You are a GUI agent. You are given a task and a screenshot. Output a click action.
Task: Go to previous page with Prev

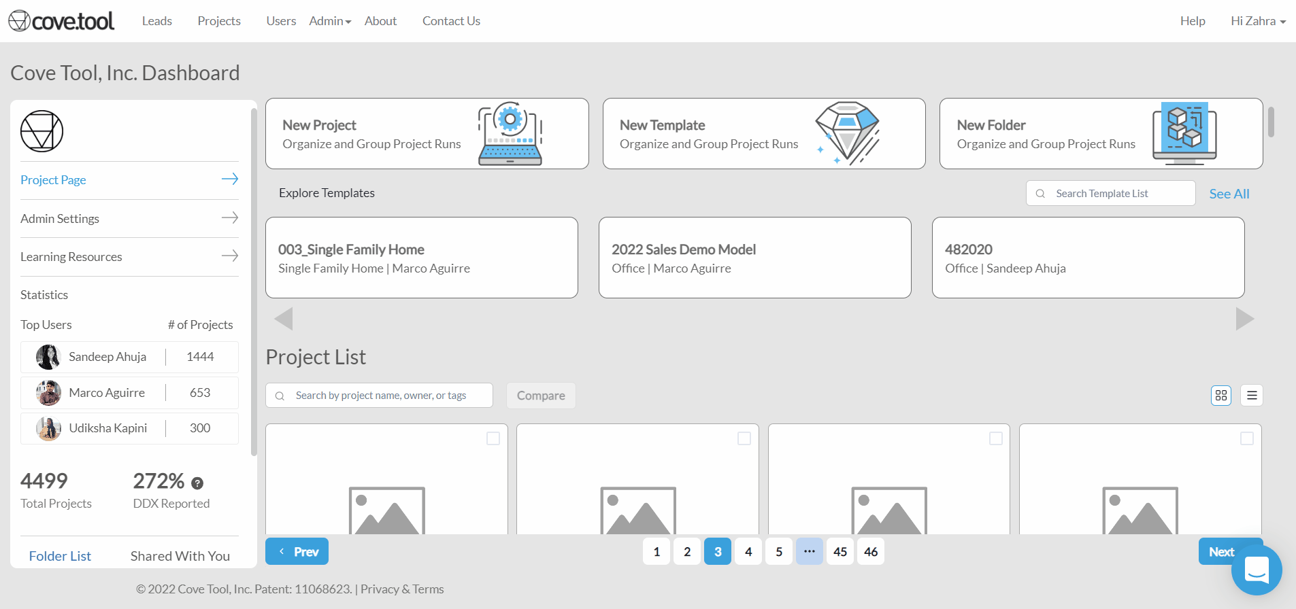[297, 551]
